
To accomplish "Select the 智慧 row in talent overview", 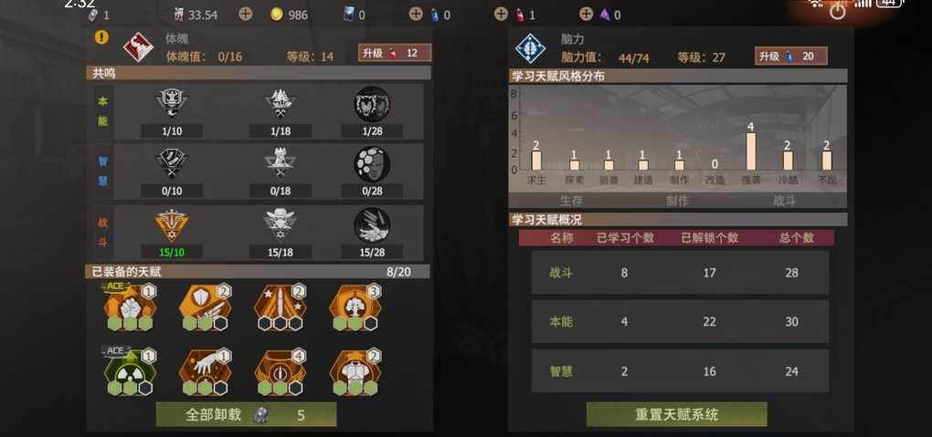I will (680, 371).
